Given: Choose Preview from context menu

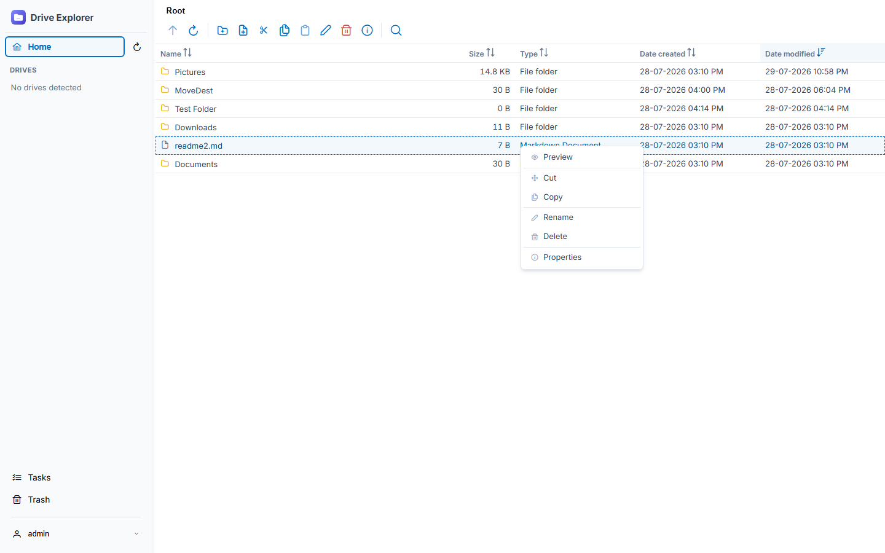Looking at the screenshot, I should tap(582, 157).
